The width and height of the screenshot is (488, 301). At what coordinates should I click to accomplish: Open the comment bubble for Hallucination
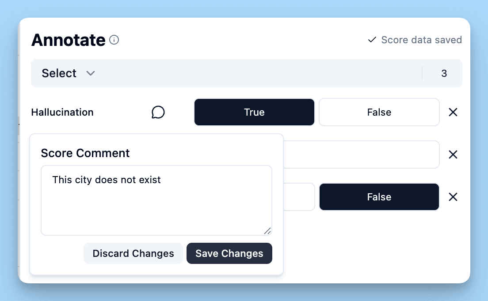click(x=158, y=112)
